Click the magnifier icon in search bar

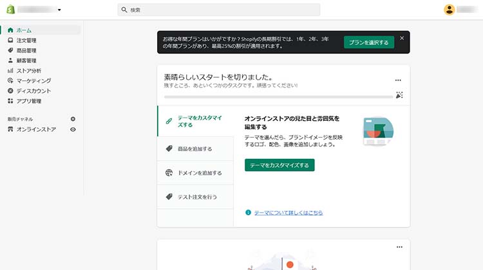(x=124, y=10)
